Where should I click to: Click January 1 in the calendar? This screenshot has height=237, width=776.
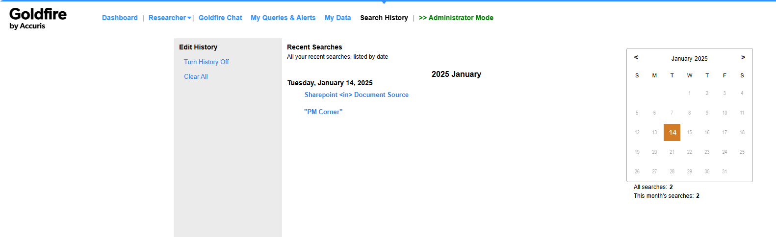(690, 93)
